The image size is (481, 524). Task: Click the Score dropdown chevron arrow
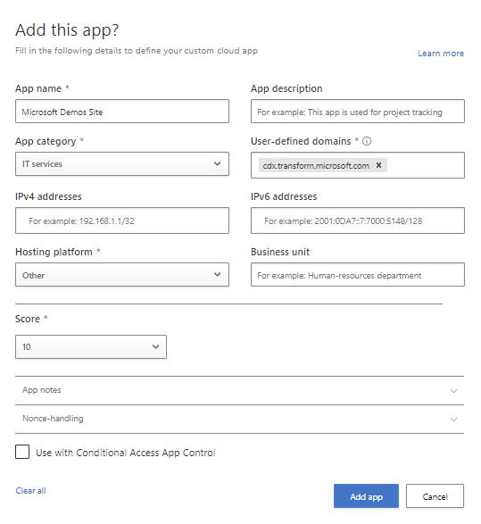pos(155,346)
